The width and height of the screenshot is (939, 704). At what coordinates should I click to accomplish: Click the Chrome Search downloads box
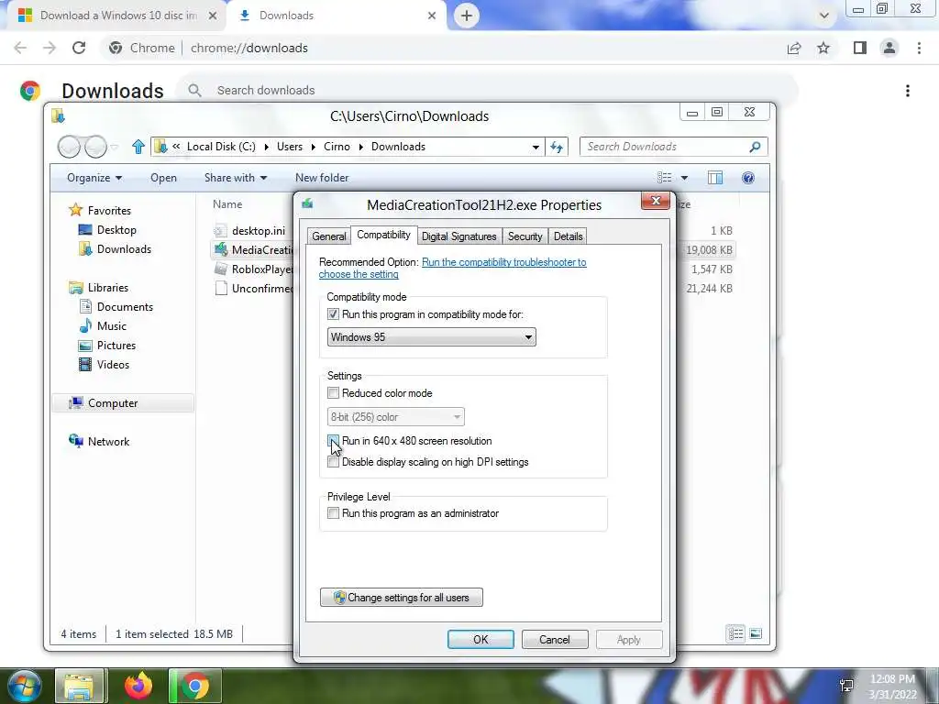tap(488, 91)
